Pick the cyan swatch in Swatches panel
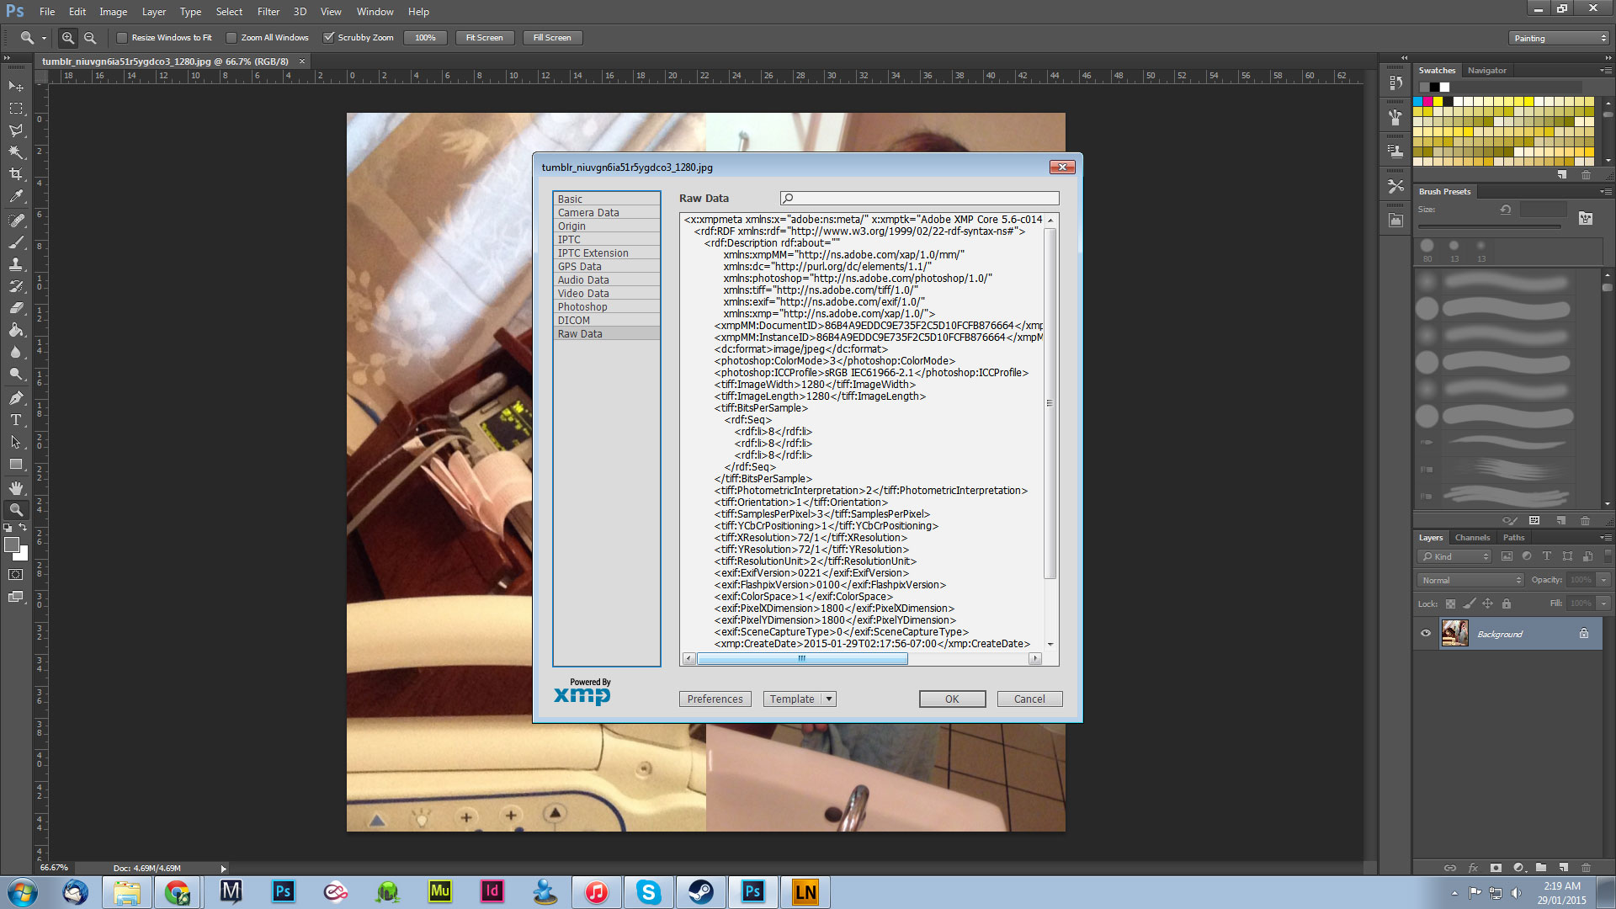The width and height of the screenshot is (1616, 909). [x=1418, y=102]
